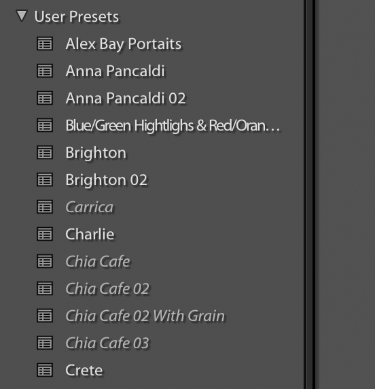
Task: Select the Anna Pancaldi 02 preset
Action: tap(126, 98)
